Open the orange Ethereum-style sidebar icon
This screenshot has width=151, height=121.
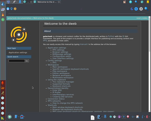(x=3, y=83)
